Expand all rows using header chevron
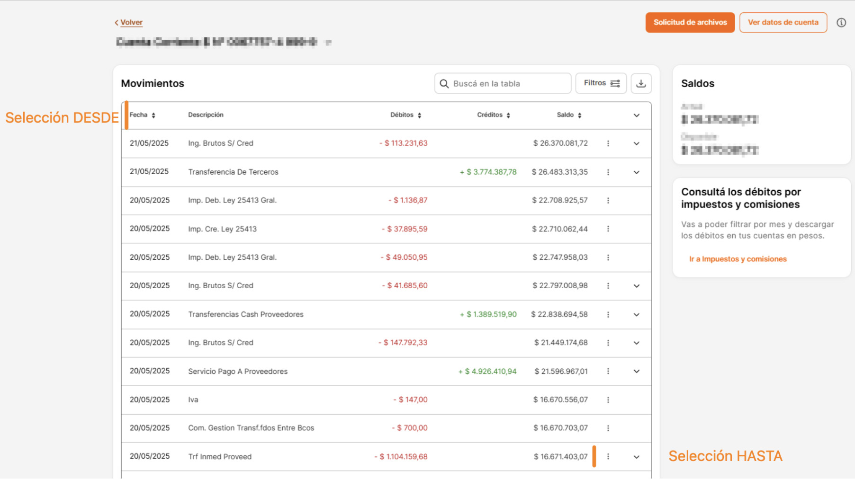This screenshot has width=855, height=479. pos(636,115)
